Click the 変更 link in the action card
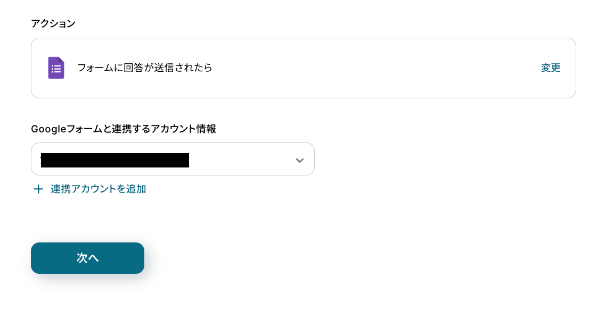Screen dimensions: 589x319 click(551, 68)
